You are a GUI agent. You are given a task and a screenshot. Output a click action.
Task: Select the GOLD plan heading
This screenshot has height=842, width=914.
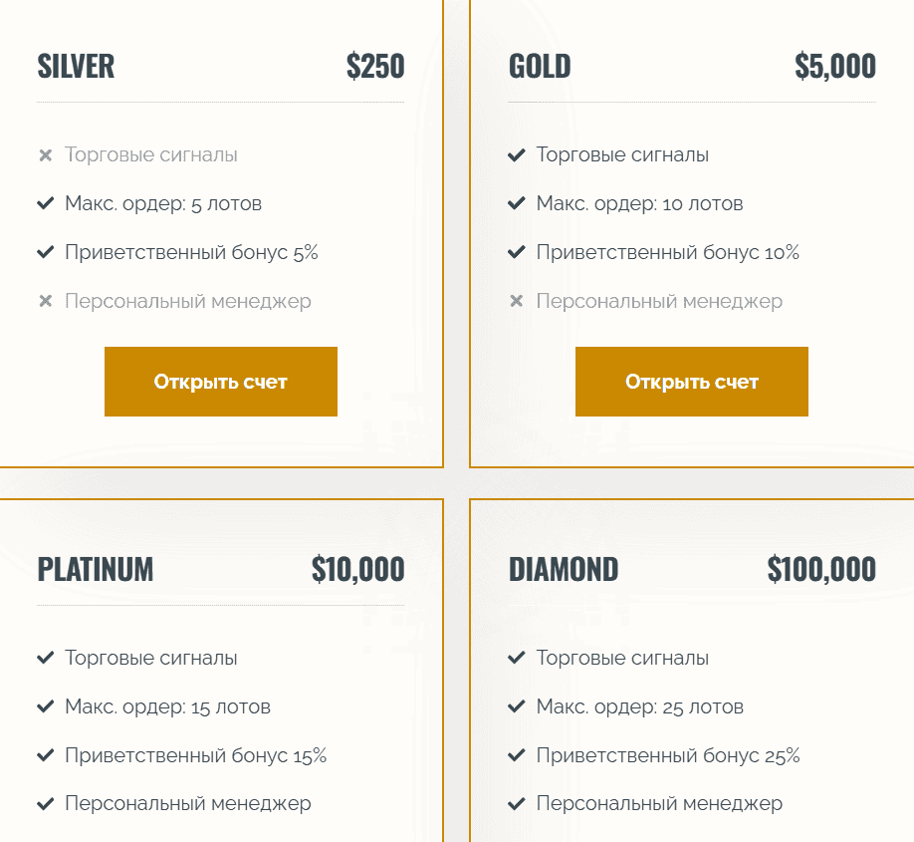[x=540, y=67]
